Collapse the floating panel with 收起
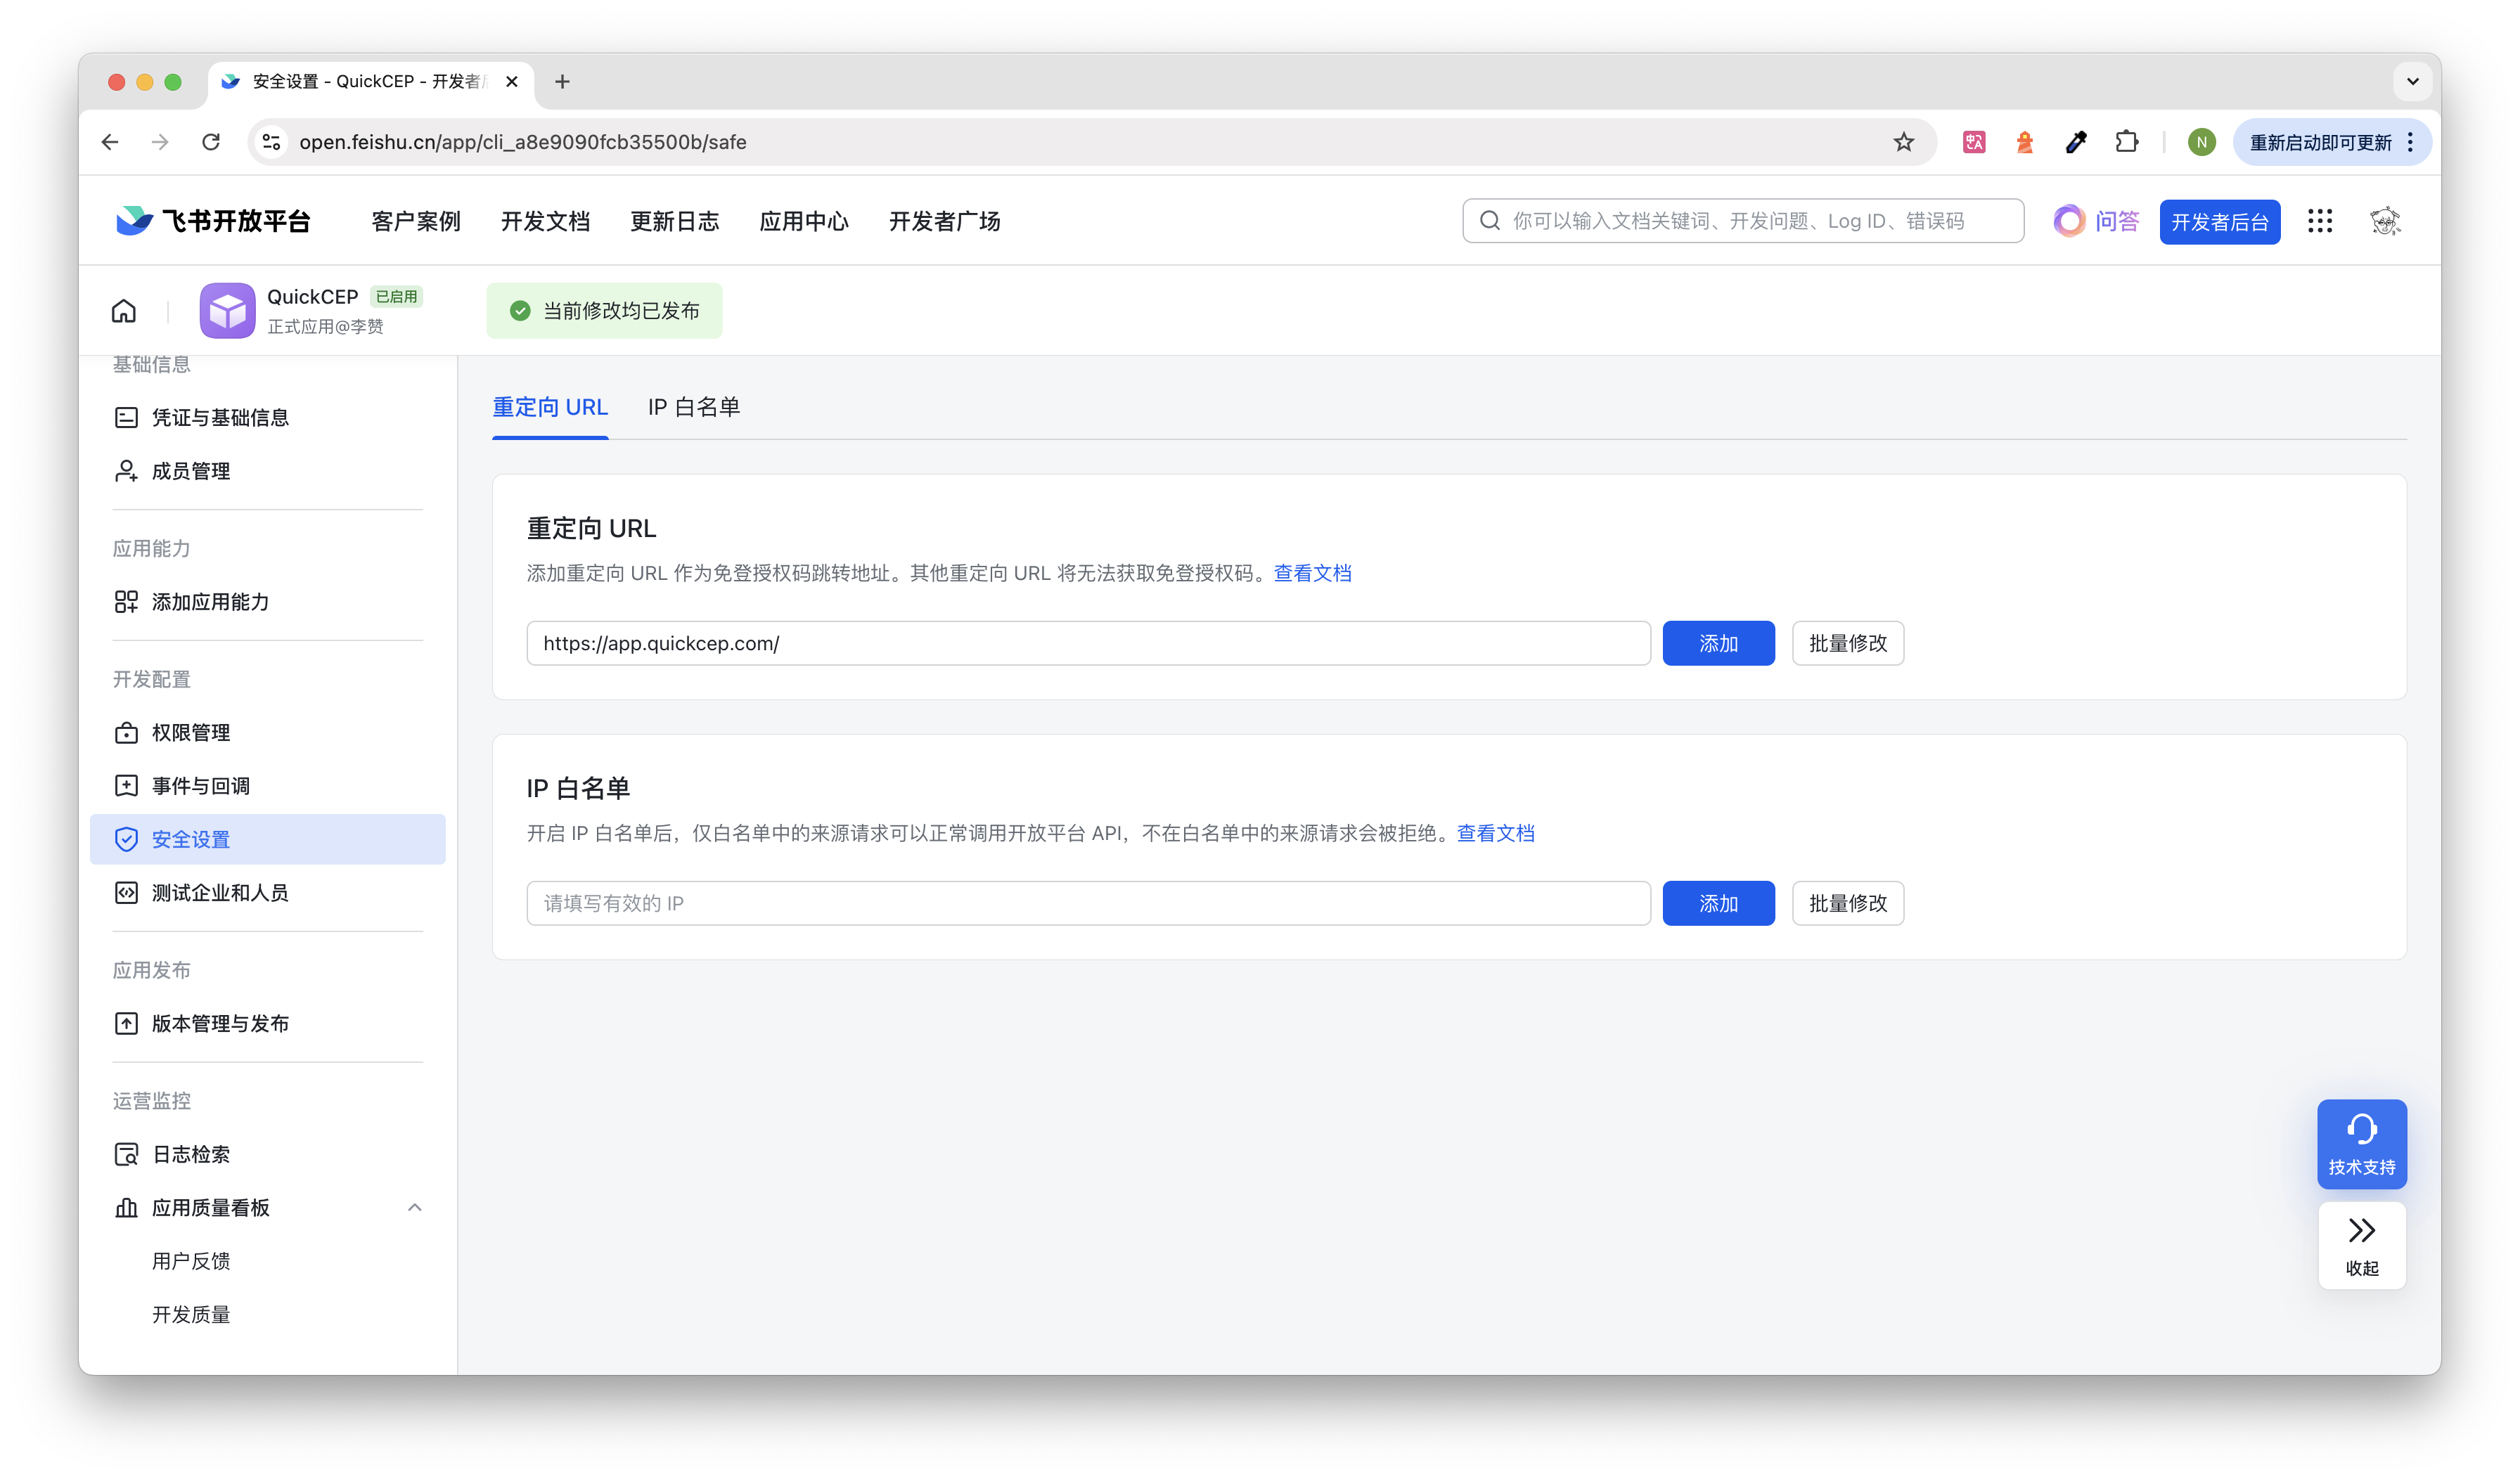Viewport: 2520px width, 1479px height. coord(2361,1245)
